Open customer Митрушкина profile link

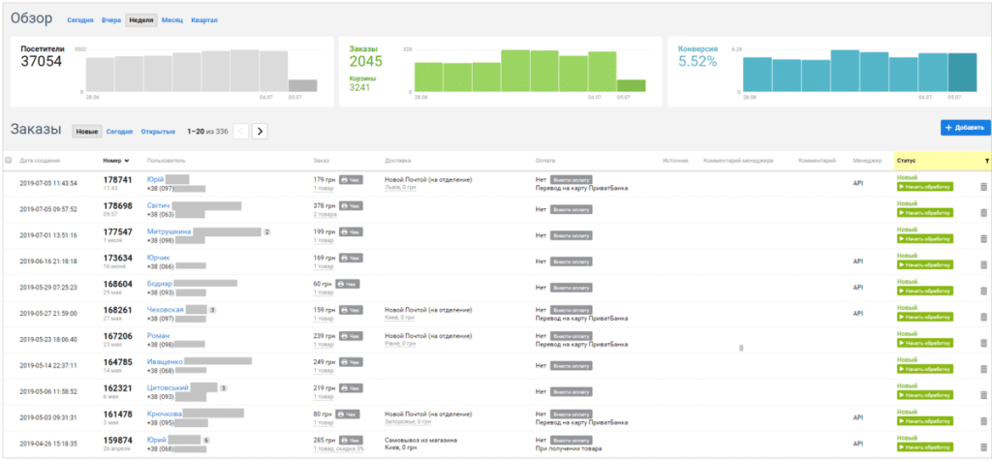[x=169, y=231]
